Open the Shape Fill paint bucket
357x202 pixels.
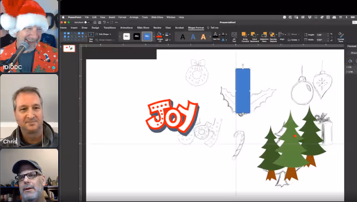159,35
